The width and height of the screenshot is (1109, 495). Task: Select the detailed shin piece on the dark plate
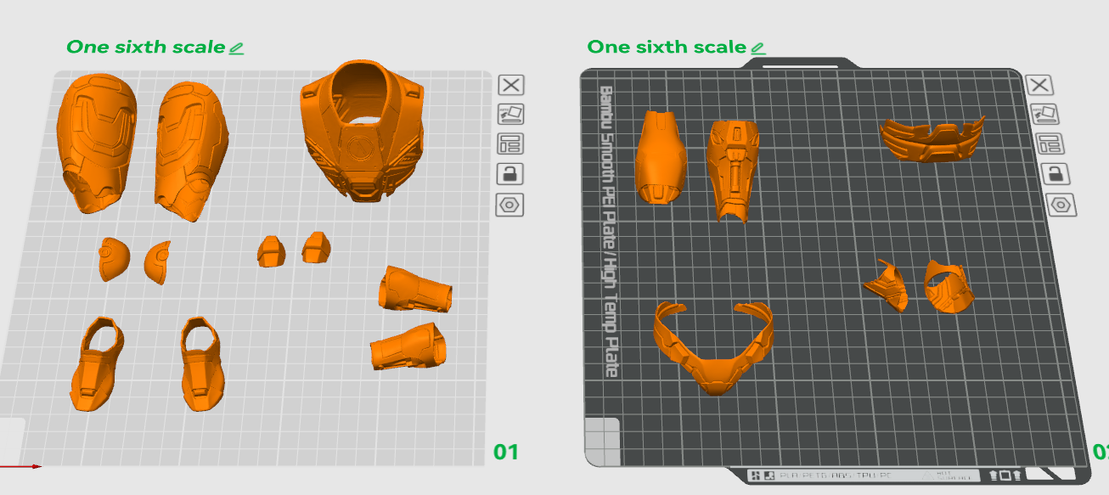coord(732,170)
